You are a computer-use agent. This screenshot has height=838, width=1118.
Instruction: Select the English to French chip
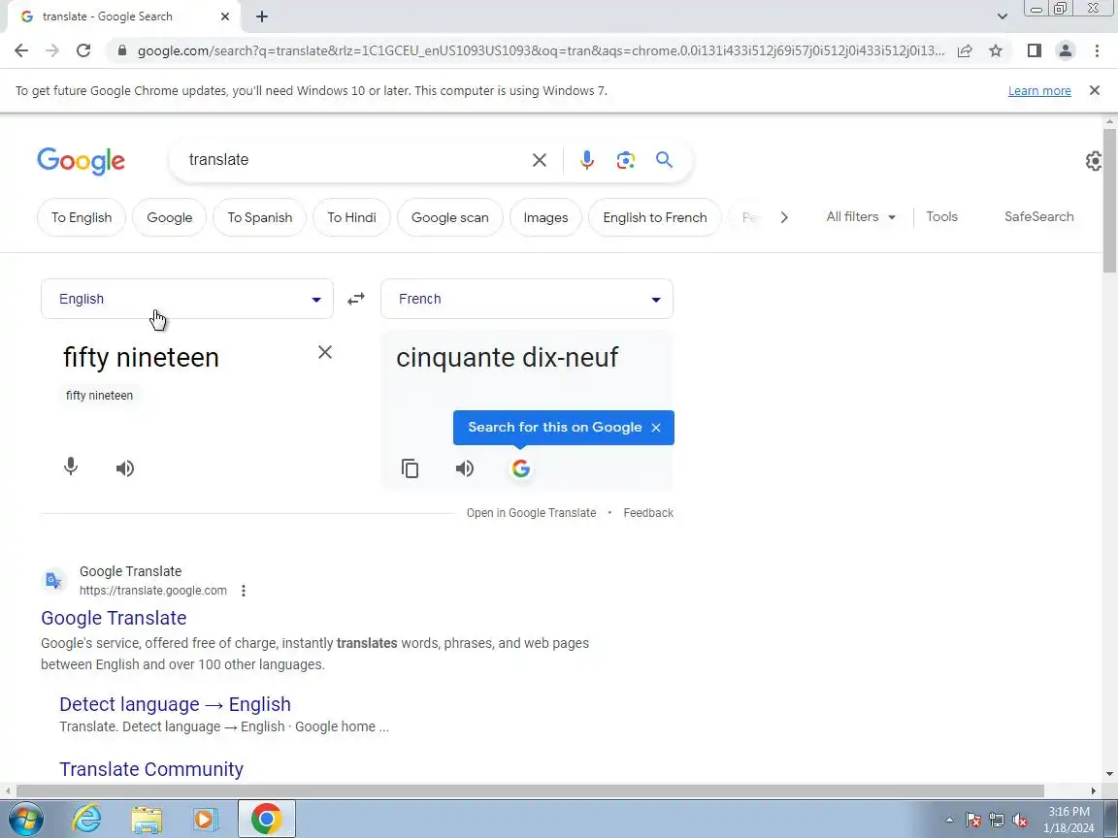point(654,217)
